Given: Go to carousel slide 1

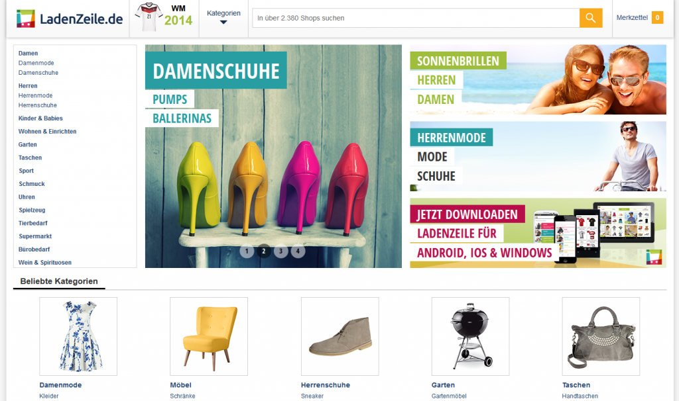Looking at the screenshot, I should [x=247, y=251].
